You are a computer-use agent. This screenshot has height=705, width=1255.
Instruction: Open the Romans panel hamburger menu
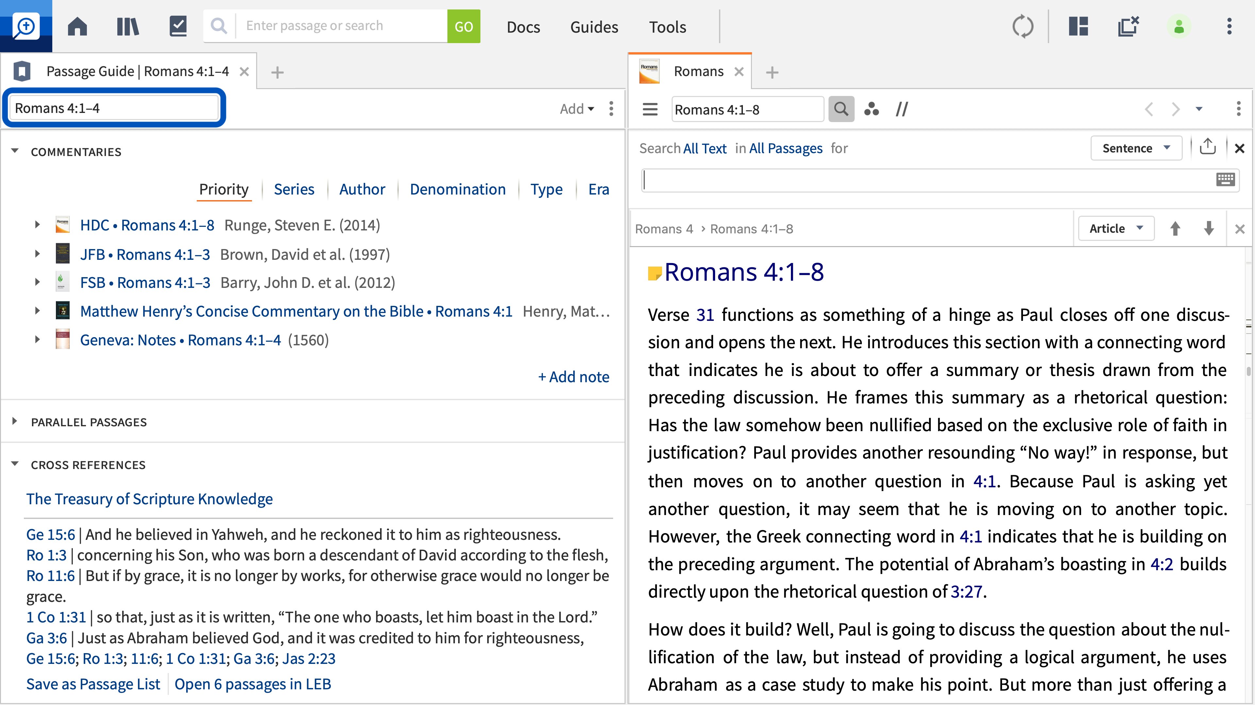(x=650, y=109)
